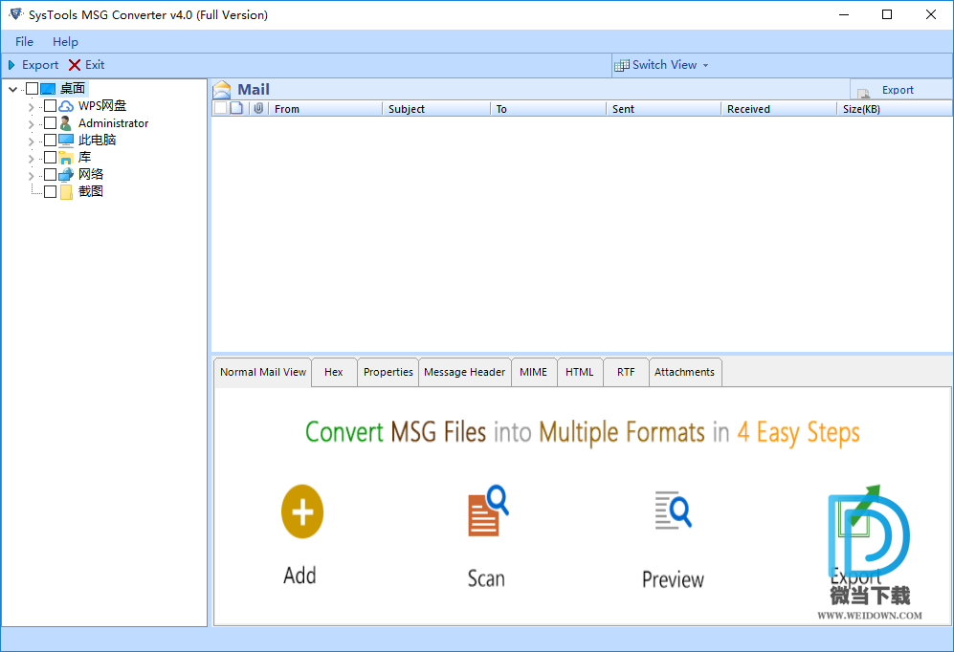This screenshot has width=954, height=652.
Task: Check the 网络 checkbox
Action: coord(51,174)
